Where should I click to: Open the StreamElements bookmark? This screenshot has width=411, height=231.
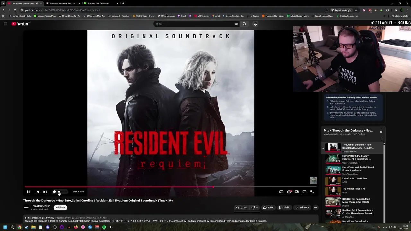pyautogui.click(x=70, y=16)
